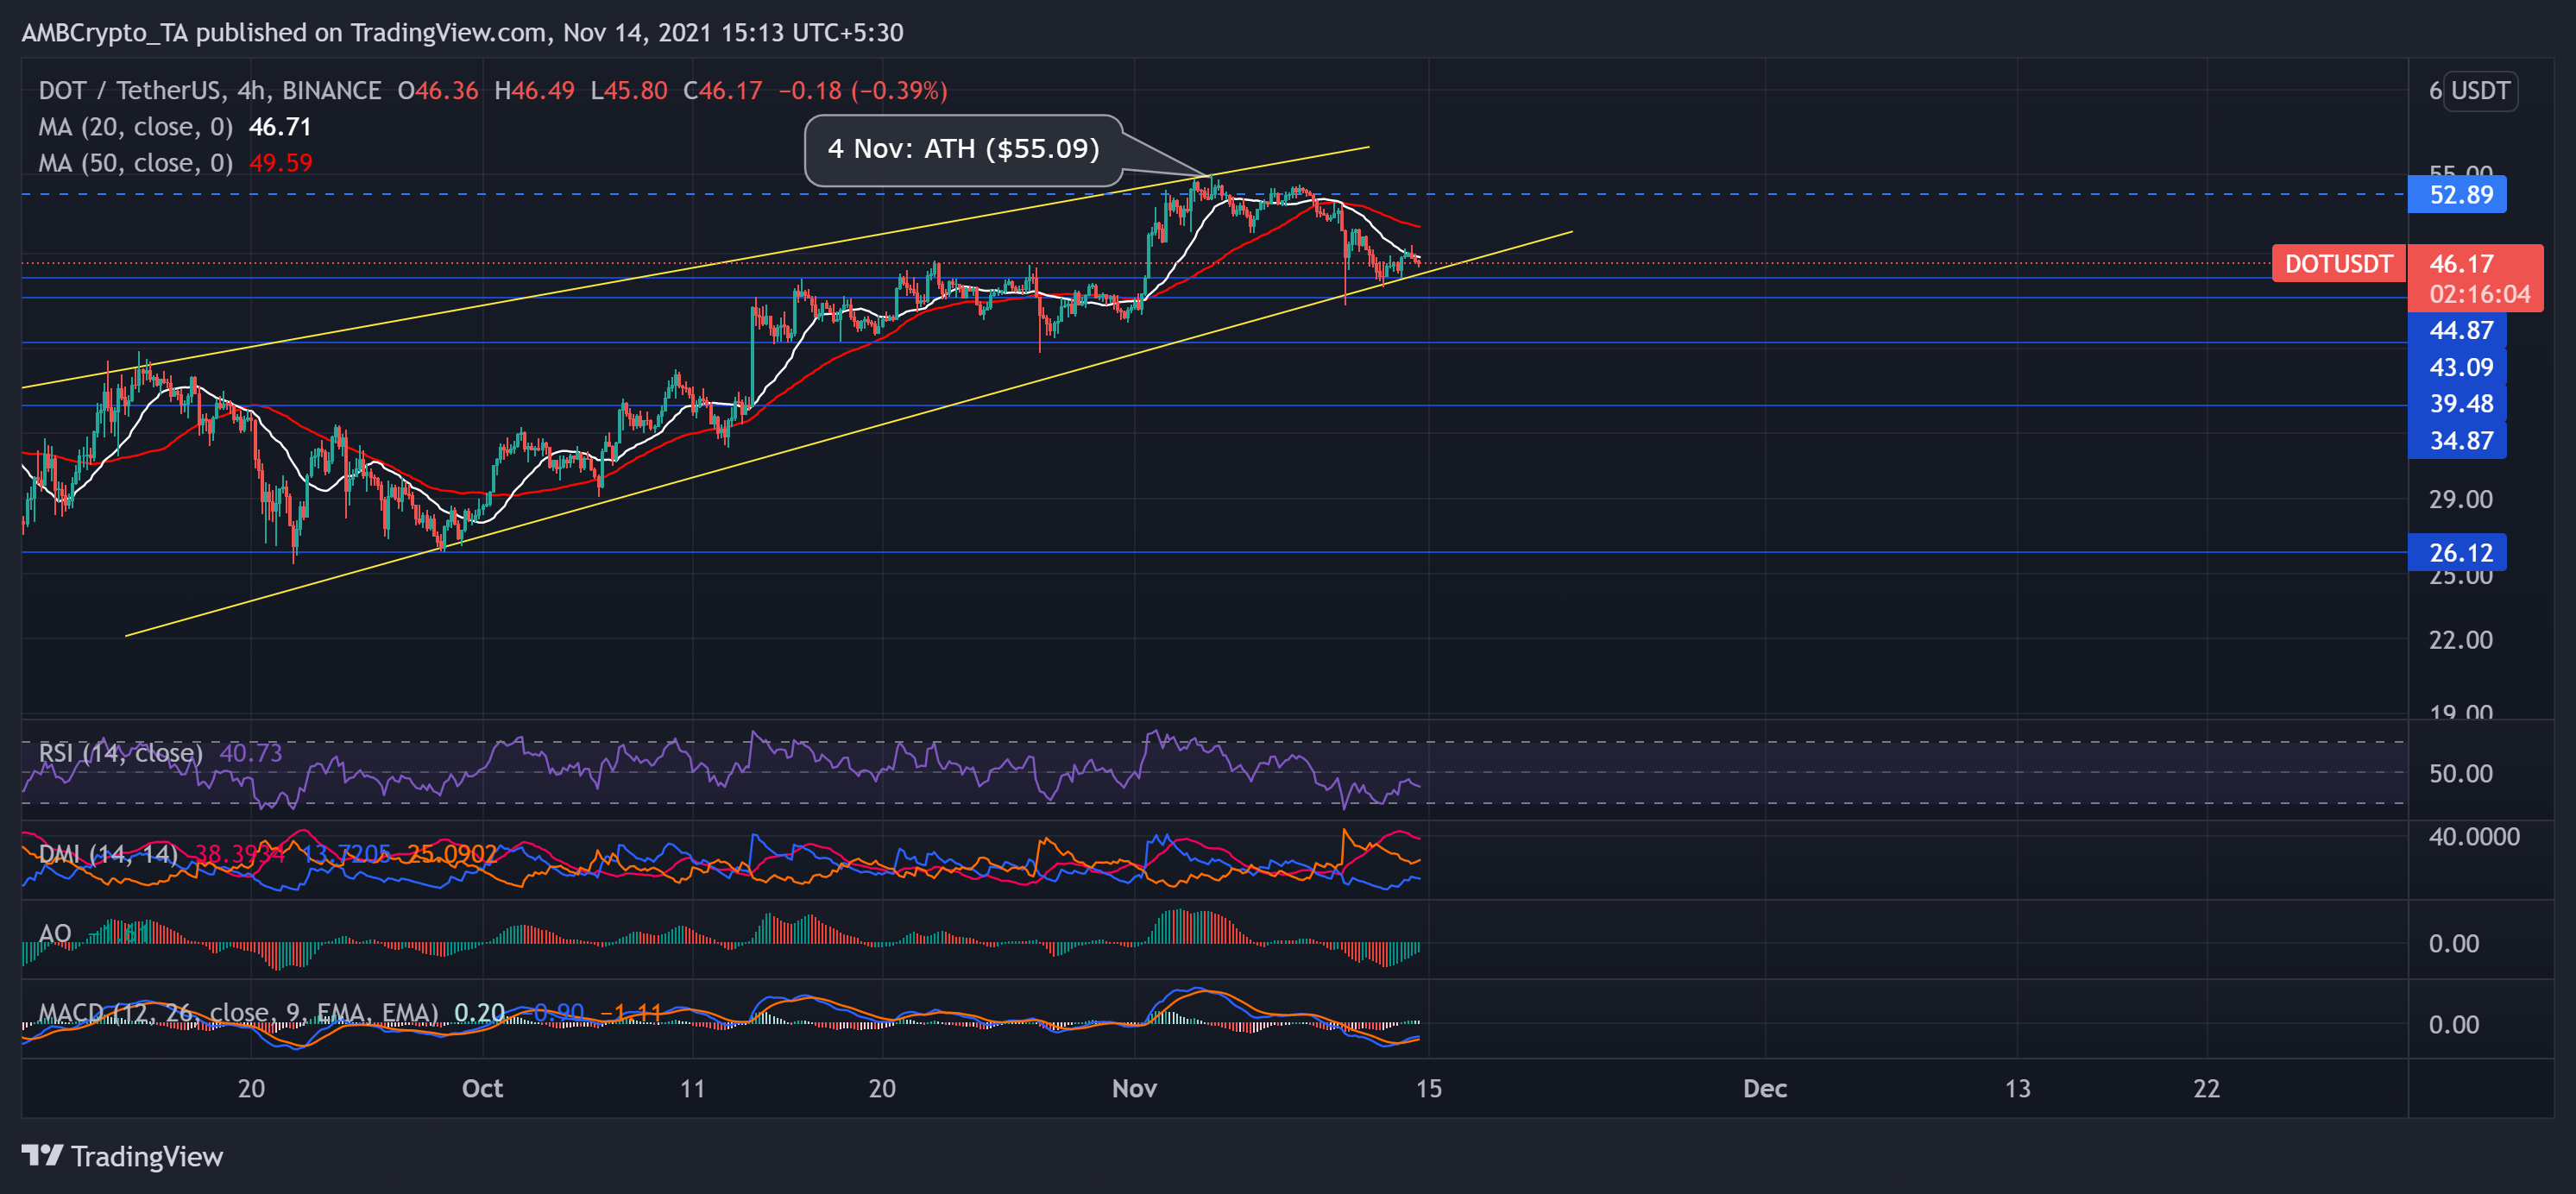
Task: Click the 46.17 current price label
Action: 2461,264
